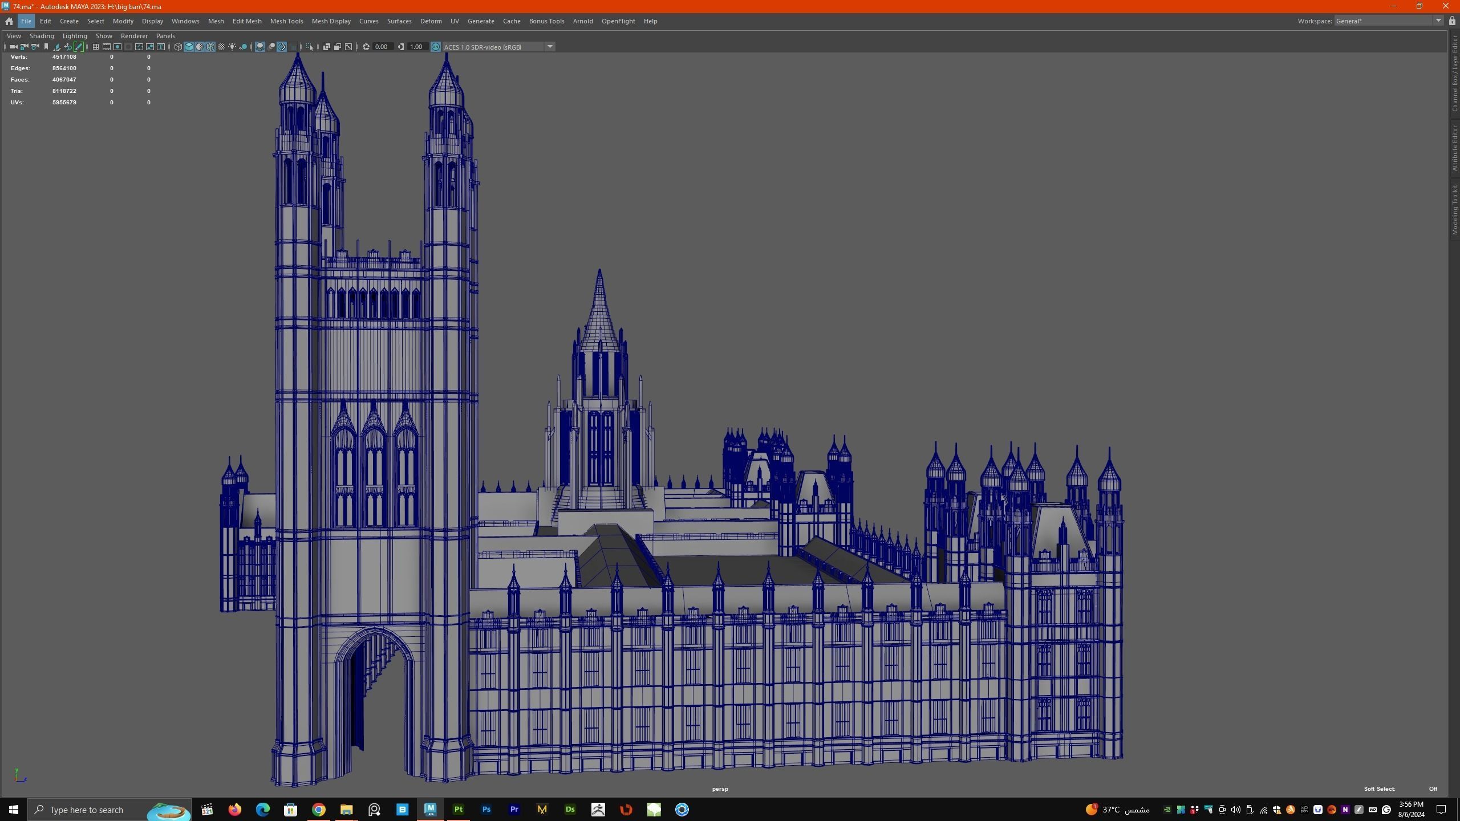The width and height of the screenshot is (1460, 821).
Task: Click the workspace lock icon
Action: [x=1452, y=21]
